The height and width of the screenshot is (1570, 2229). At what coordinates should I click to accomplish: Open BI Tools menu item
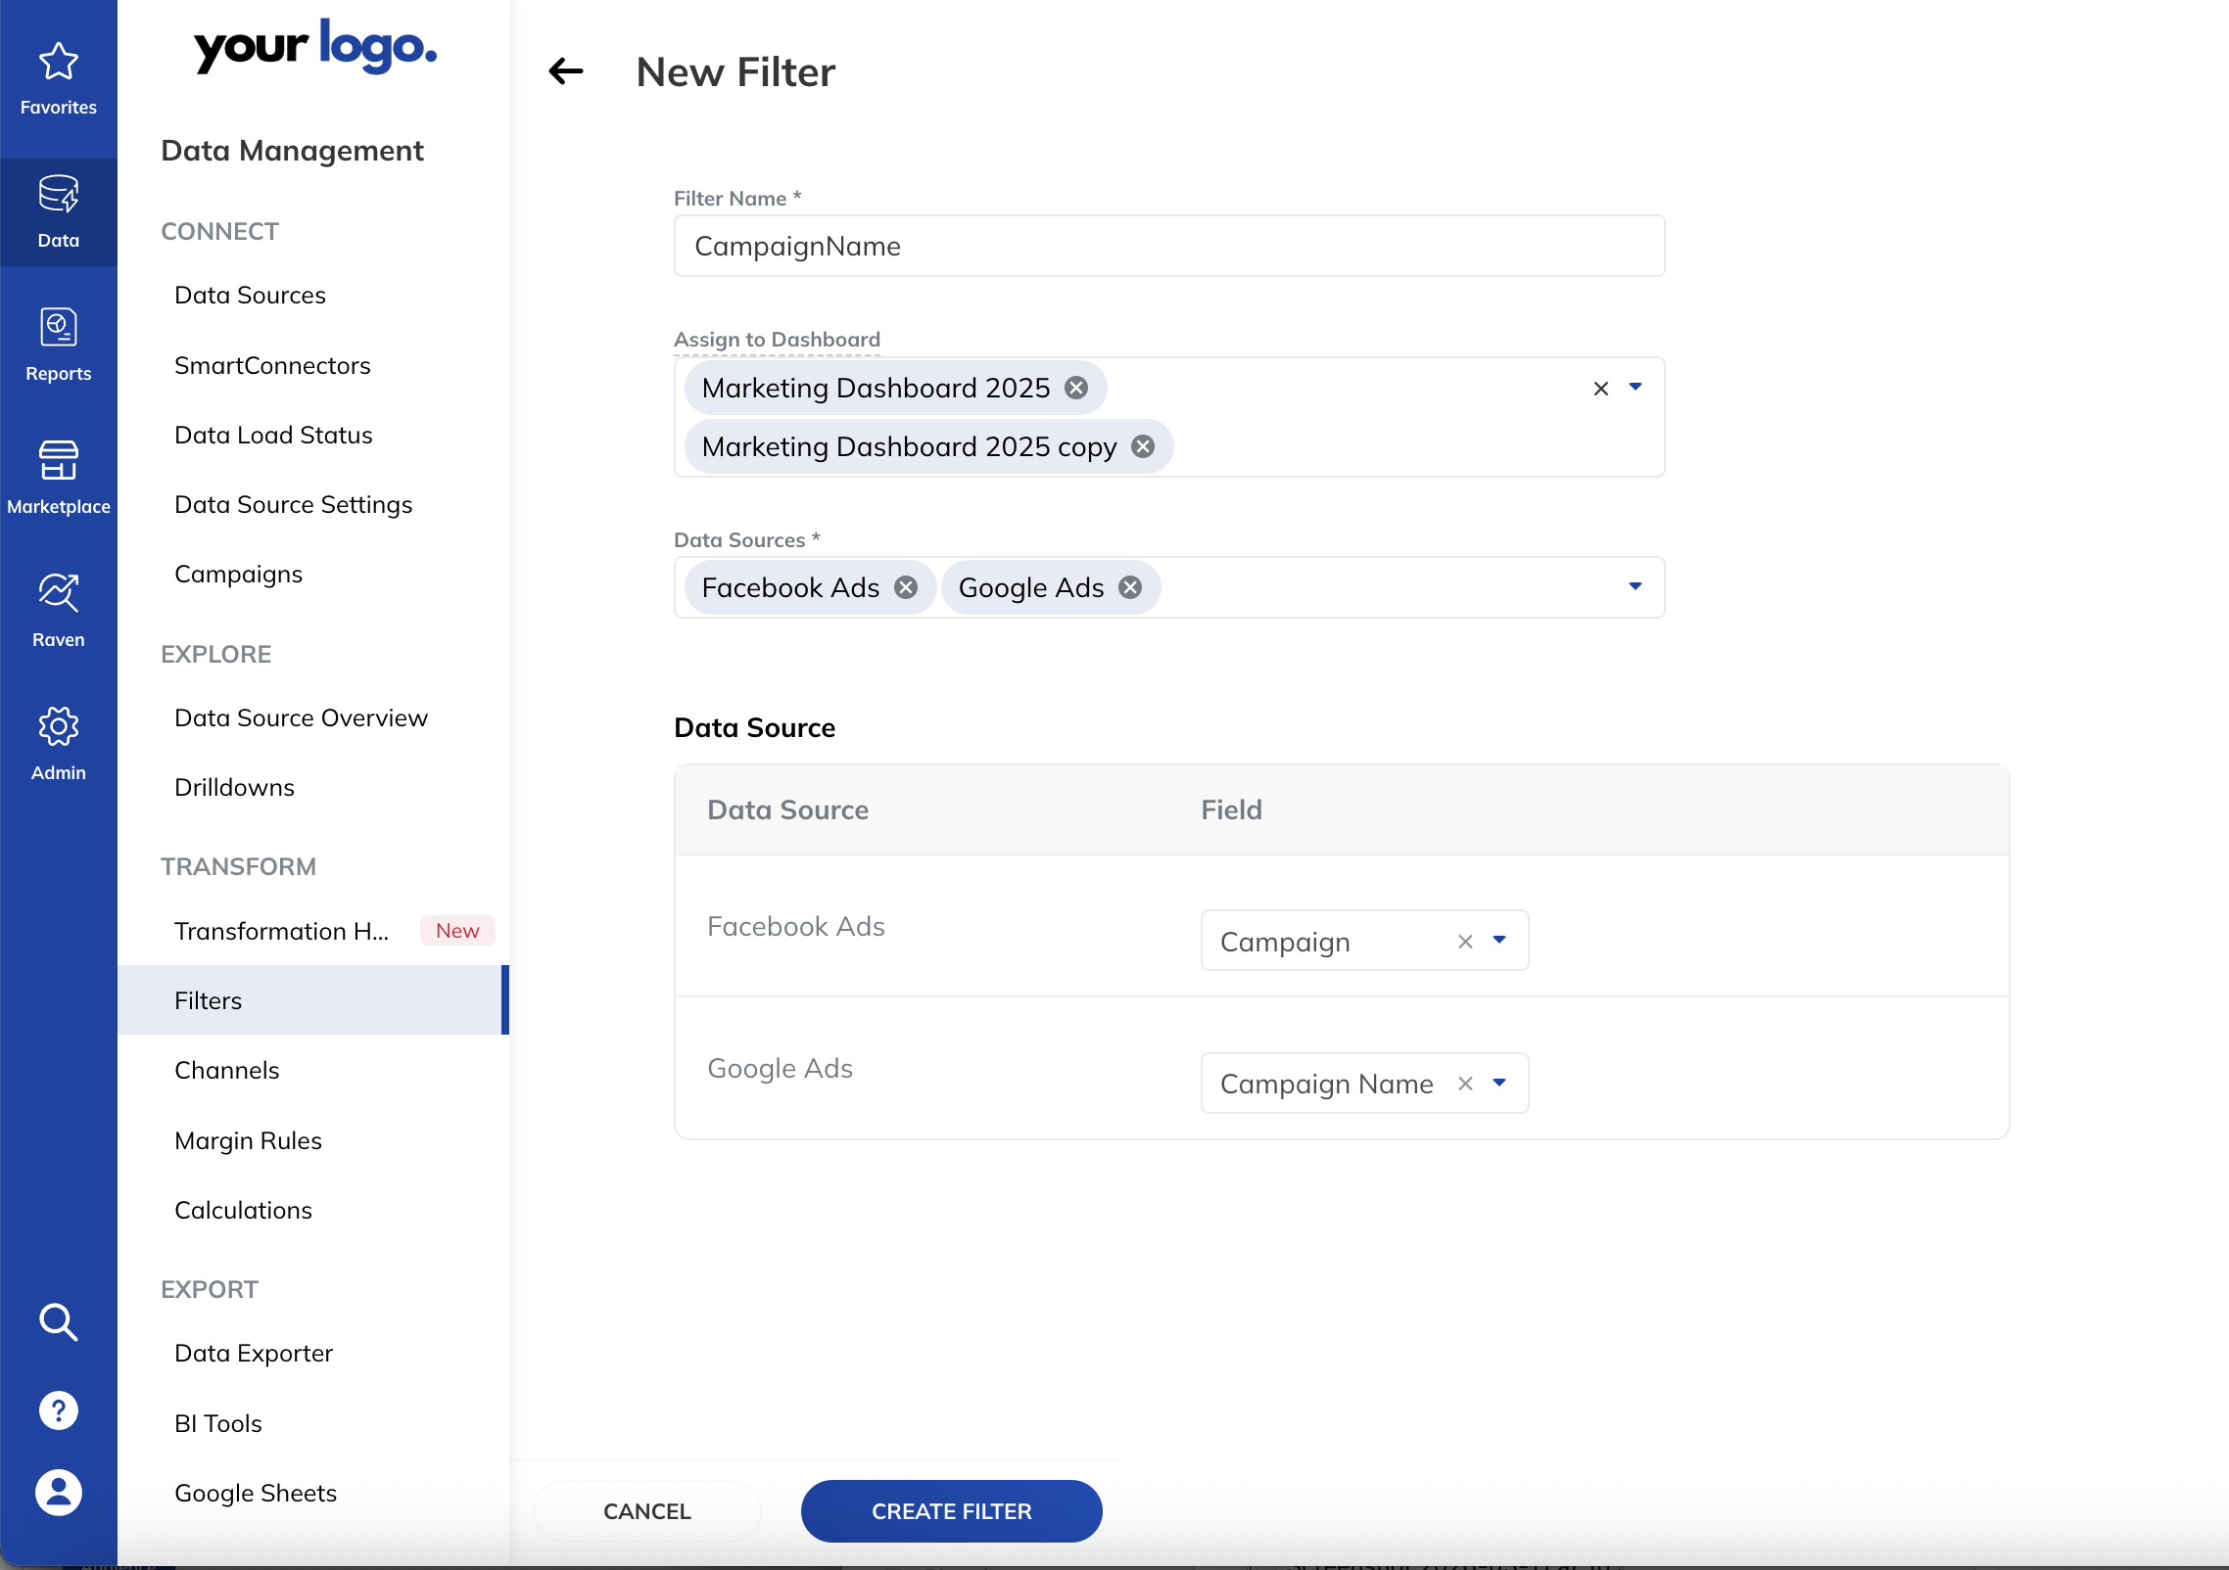coord(217,1423)
